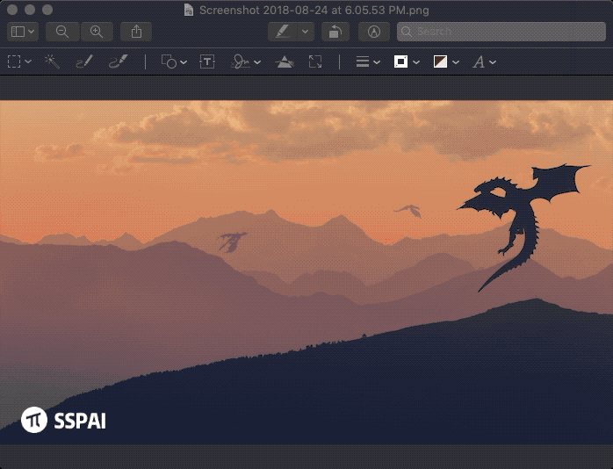Image resolution: width=613 pixels, height=469 pixels.
Task: Toggle the Markup toolbar button
Action: point(374,32)
